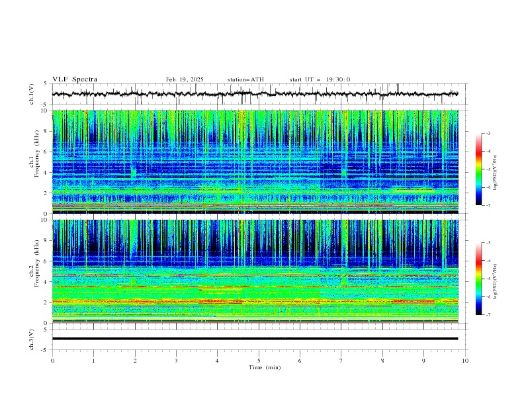Screen dimensions: 524x405
Task: Click the "VLF Spectra" plot title
Action: point(75,79)
